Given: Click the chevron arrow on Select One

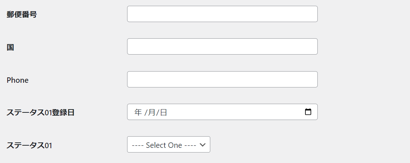Looking at the screenshot, I should (203, 145).
